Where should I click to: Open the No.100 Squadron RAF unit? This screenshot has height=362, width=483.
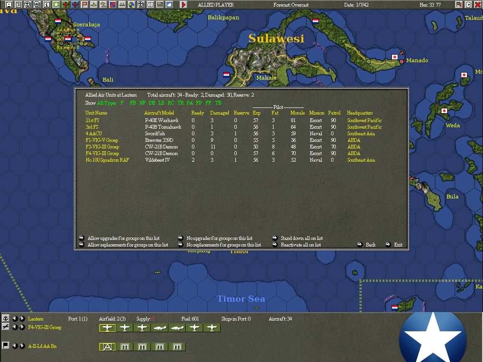(x=107, y=160)
